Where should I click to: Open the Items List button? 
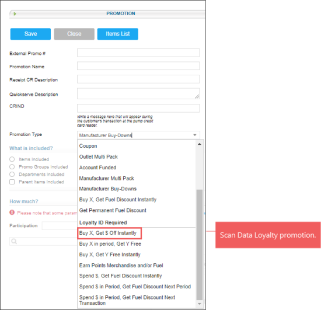[118, 34]
